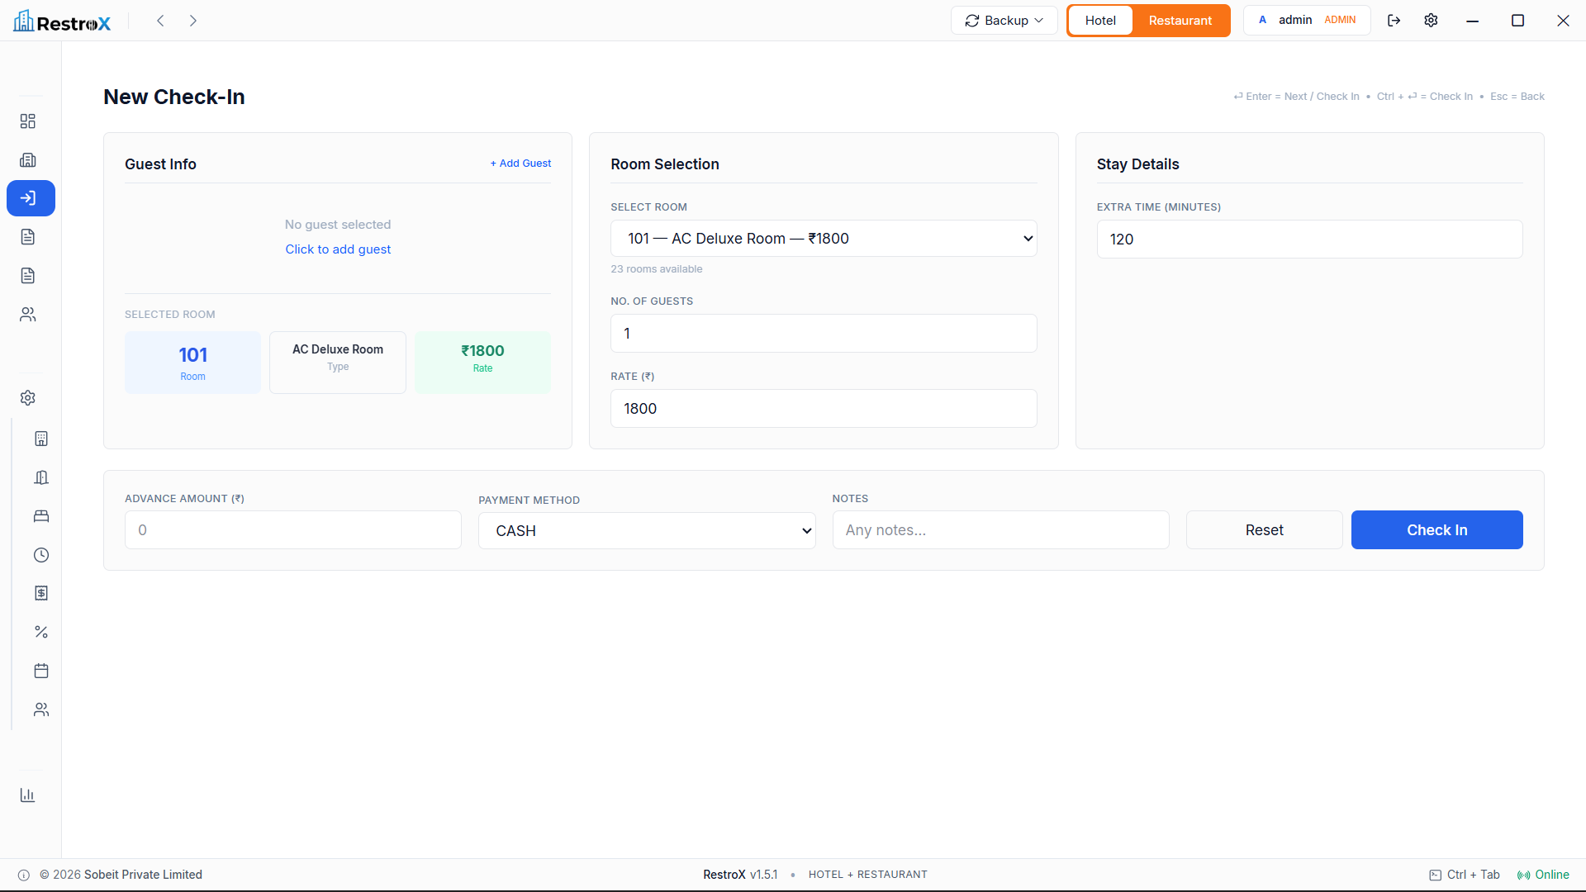This screenshot has height=892, width=1586.
Task: Expand the Select Room dropdown
Action: click(824, 239)
